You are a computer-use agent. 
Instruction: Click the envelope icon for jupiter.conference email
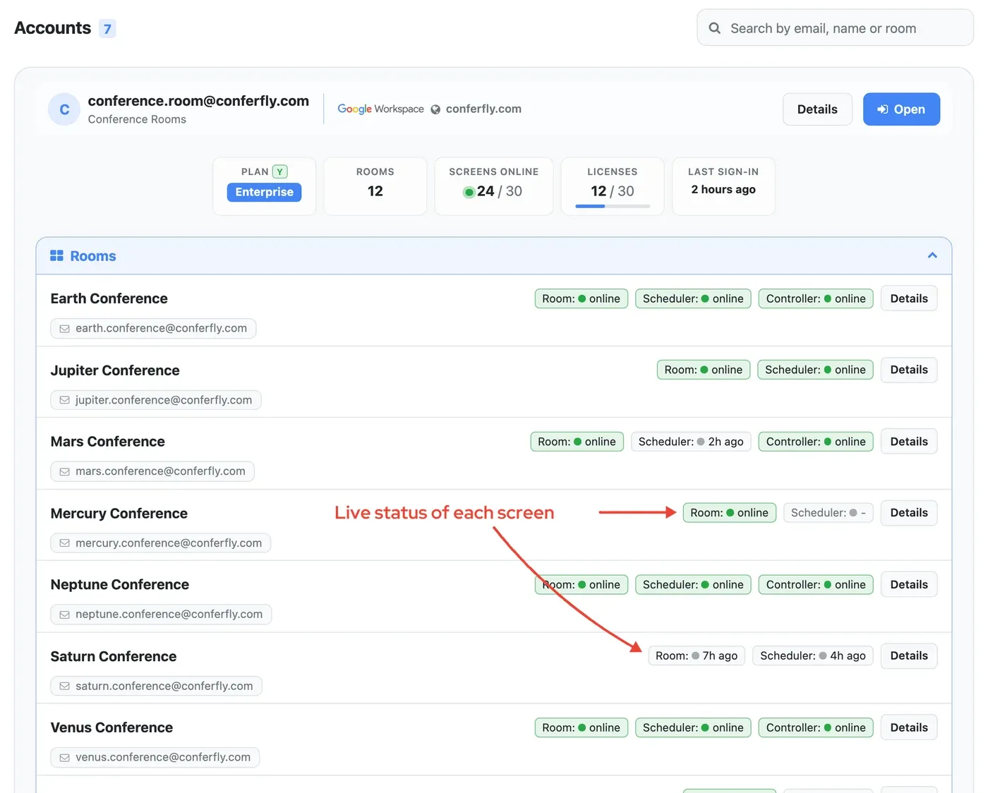click(64, 400)
